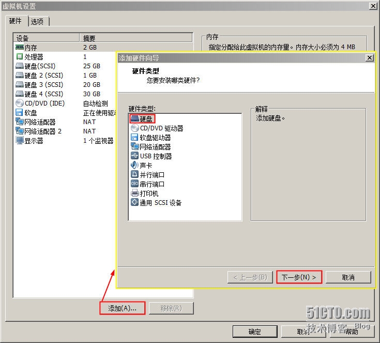The width and height of the screenshot is (380, 343).
Task: Click the 软盘 floppy icon in device list
Action: pyautogui.click(x=19, y=112)
